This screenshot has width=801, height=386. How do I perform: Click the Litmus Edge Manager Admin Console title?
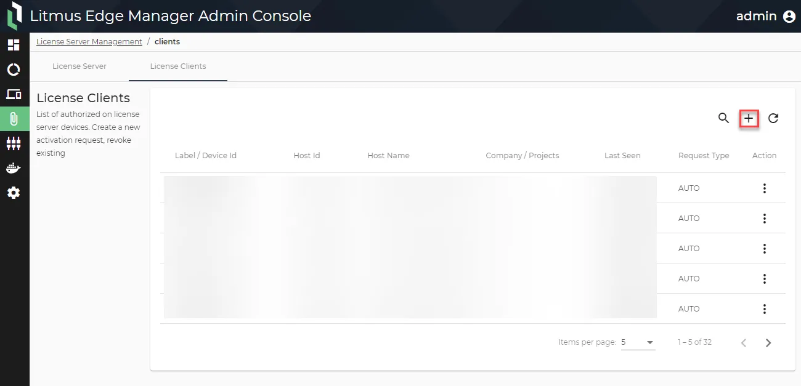point(171,16)
